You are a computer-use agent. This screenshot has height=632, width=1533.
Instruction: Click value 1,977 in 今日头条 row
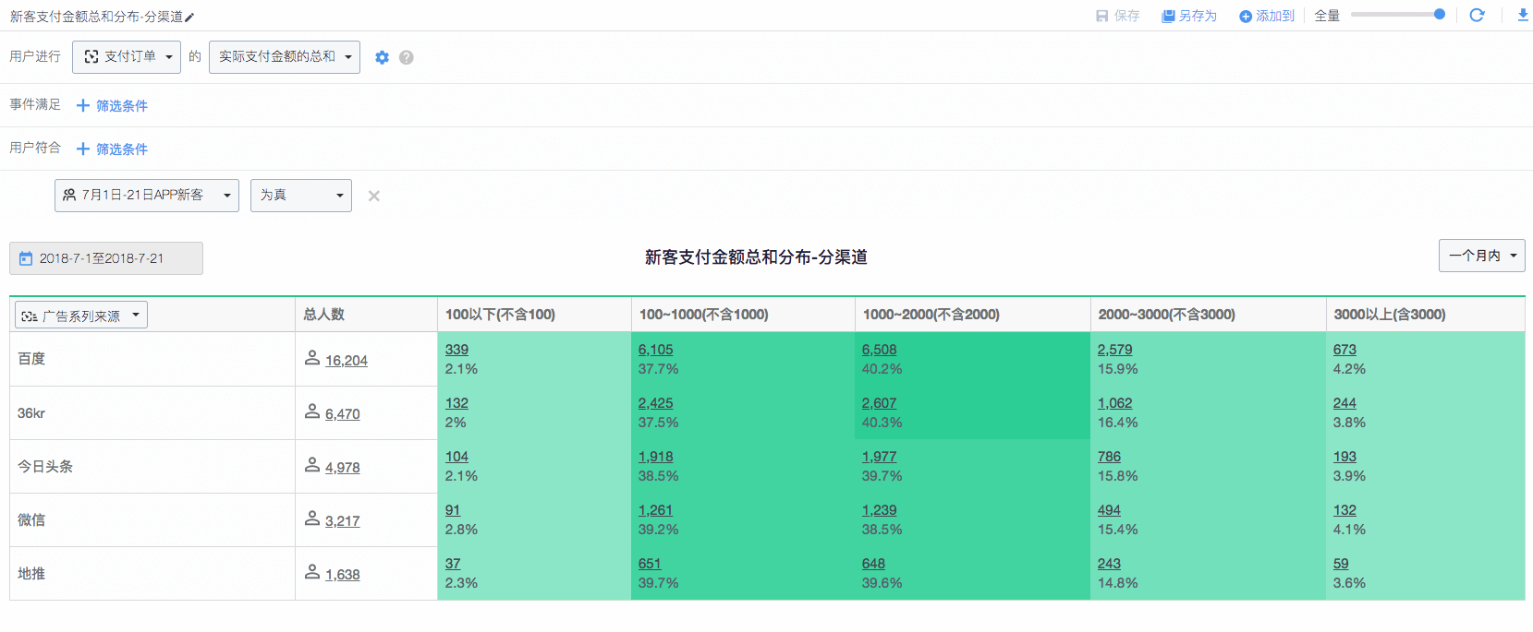point(880,457)
